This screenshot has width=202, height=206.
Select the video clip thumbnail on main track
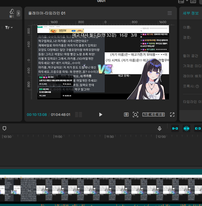[101, 190]
